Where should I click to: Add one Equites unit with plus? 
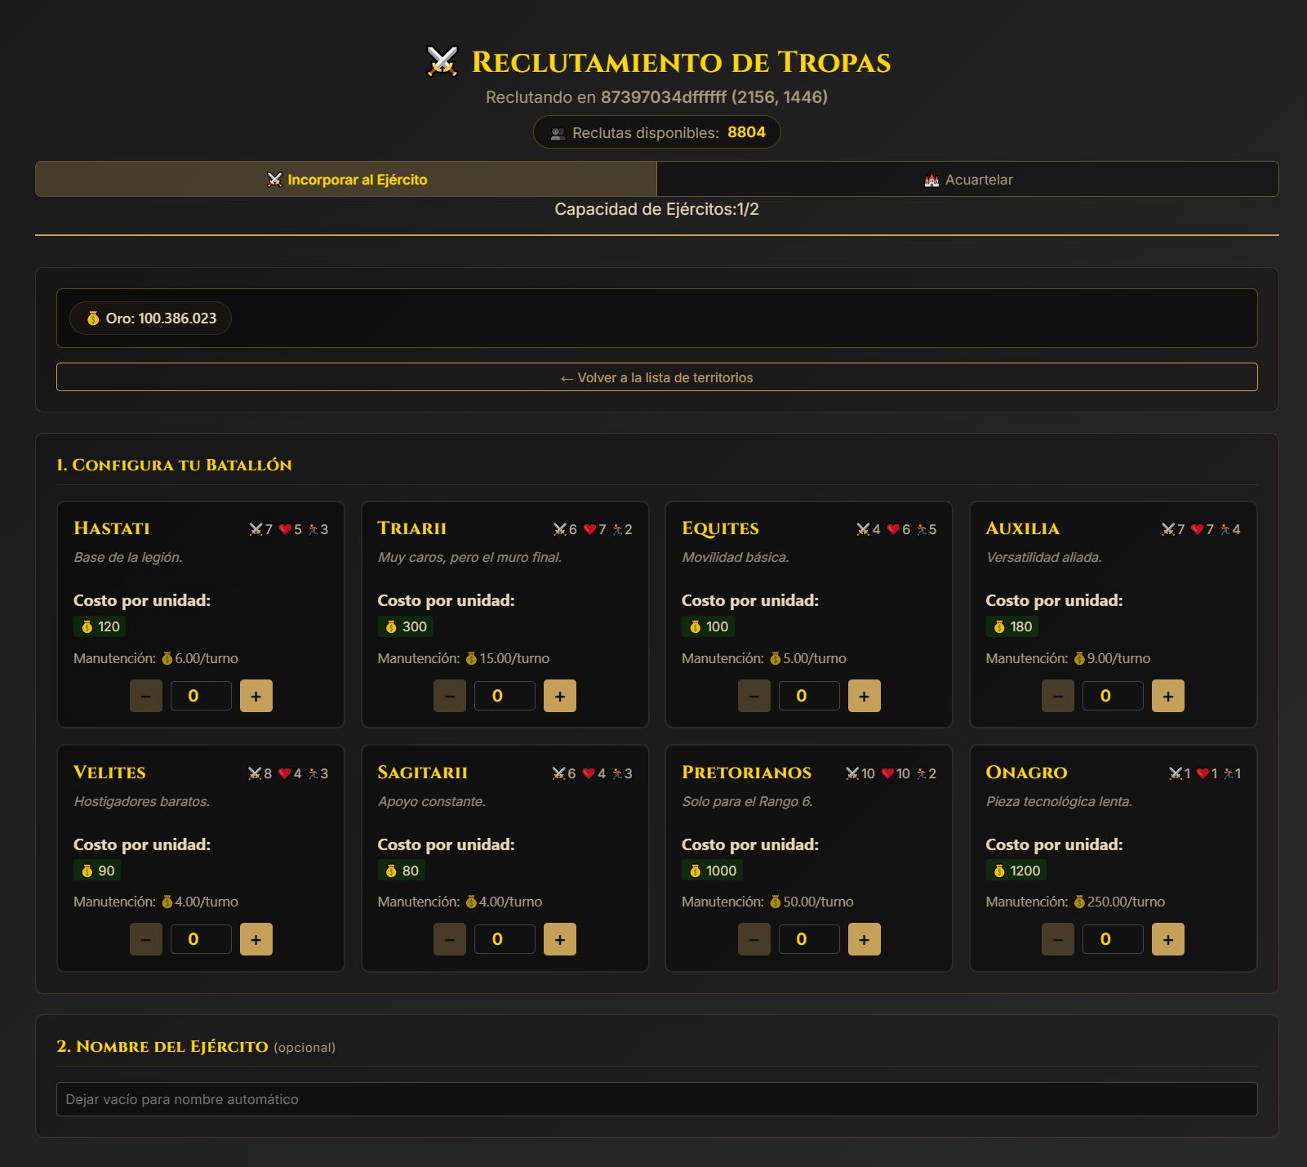pos(864,696)
